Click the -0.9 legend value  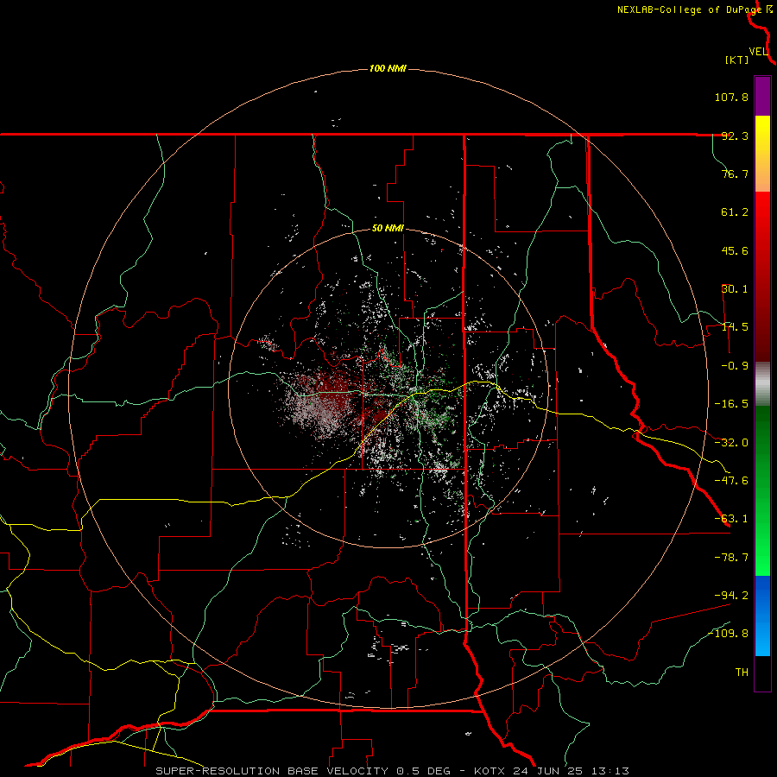click(x=735, y=366)
